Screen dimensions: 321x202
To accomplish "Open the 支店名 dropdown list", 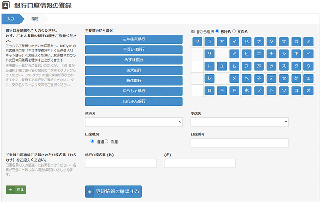I will [x=239, y=122].
